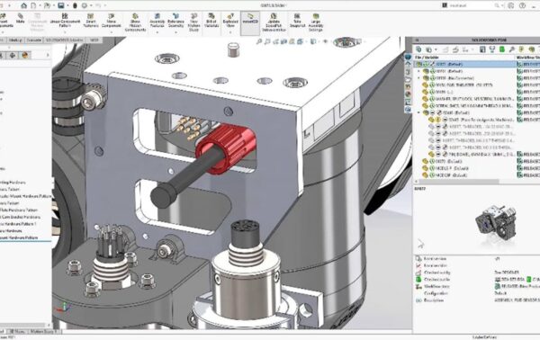Viewport: 540px width, 340px height.
Task: Open the Smart Fasteners tool
Action: pos(91,21)
